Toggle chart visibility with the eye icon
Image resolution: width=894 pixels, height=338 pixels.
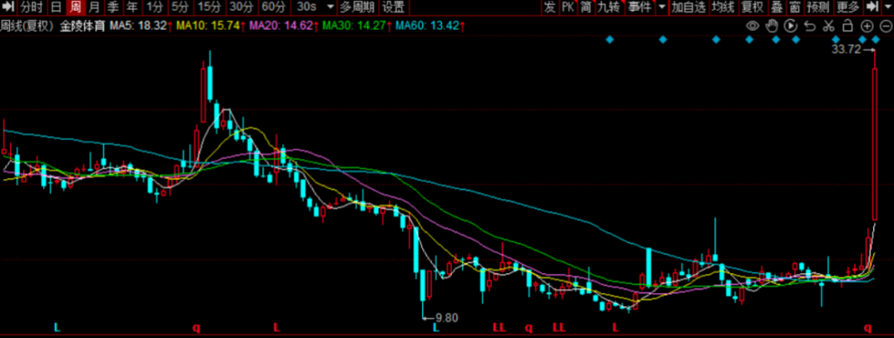coord(753,26)
